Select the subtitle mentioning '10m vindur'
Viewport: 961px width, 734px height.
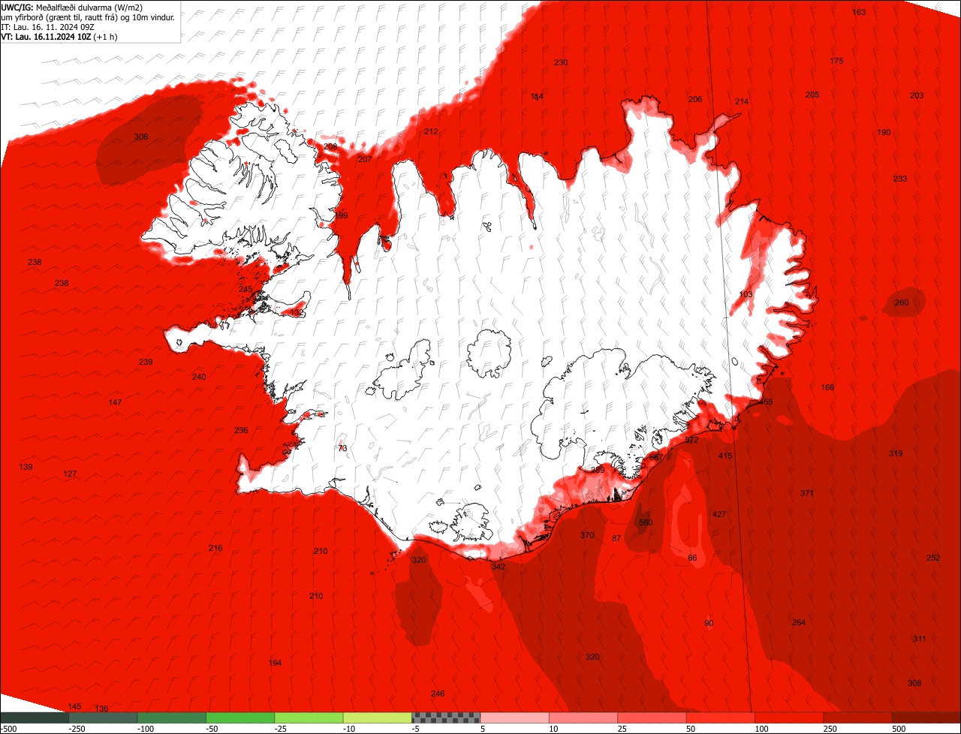coord(88,17)
